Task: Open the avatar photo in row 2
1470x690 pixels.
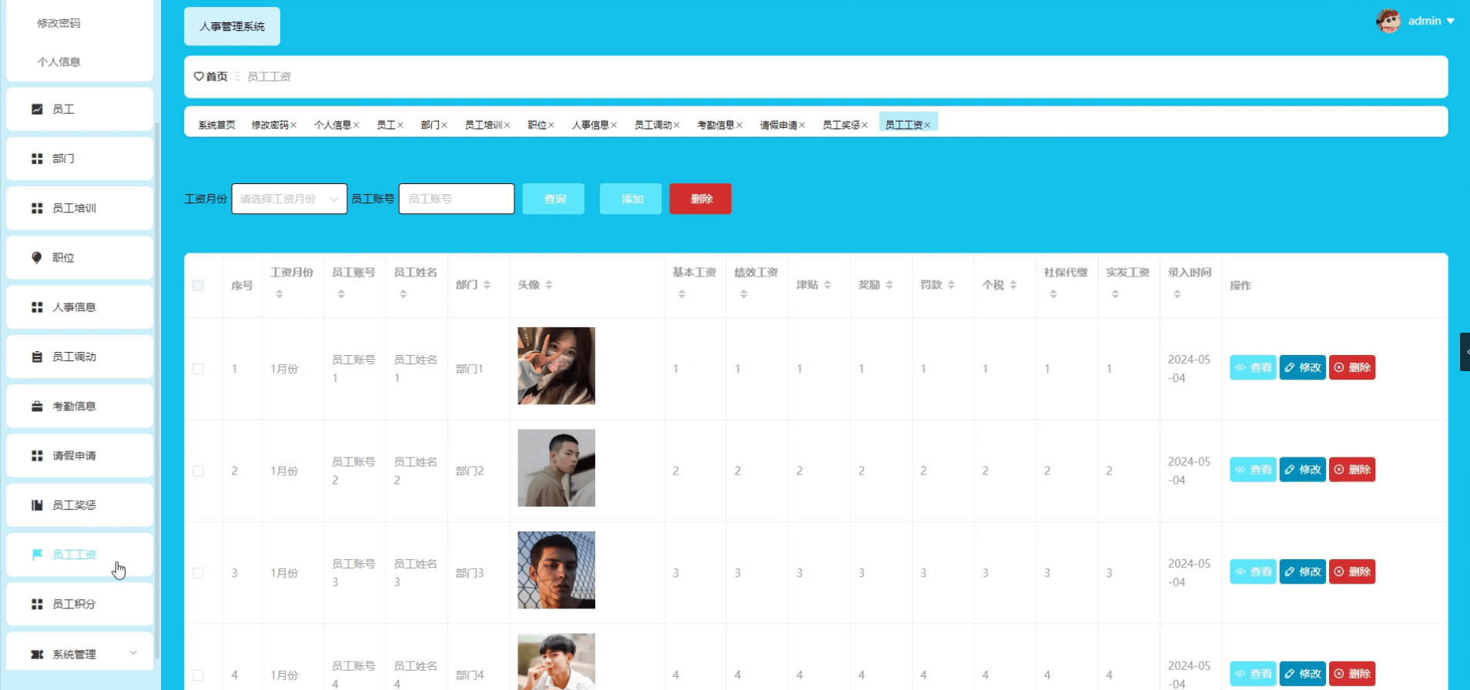Action: [x=556, y=467]
